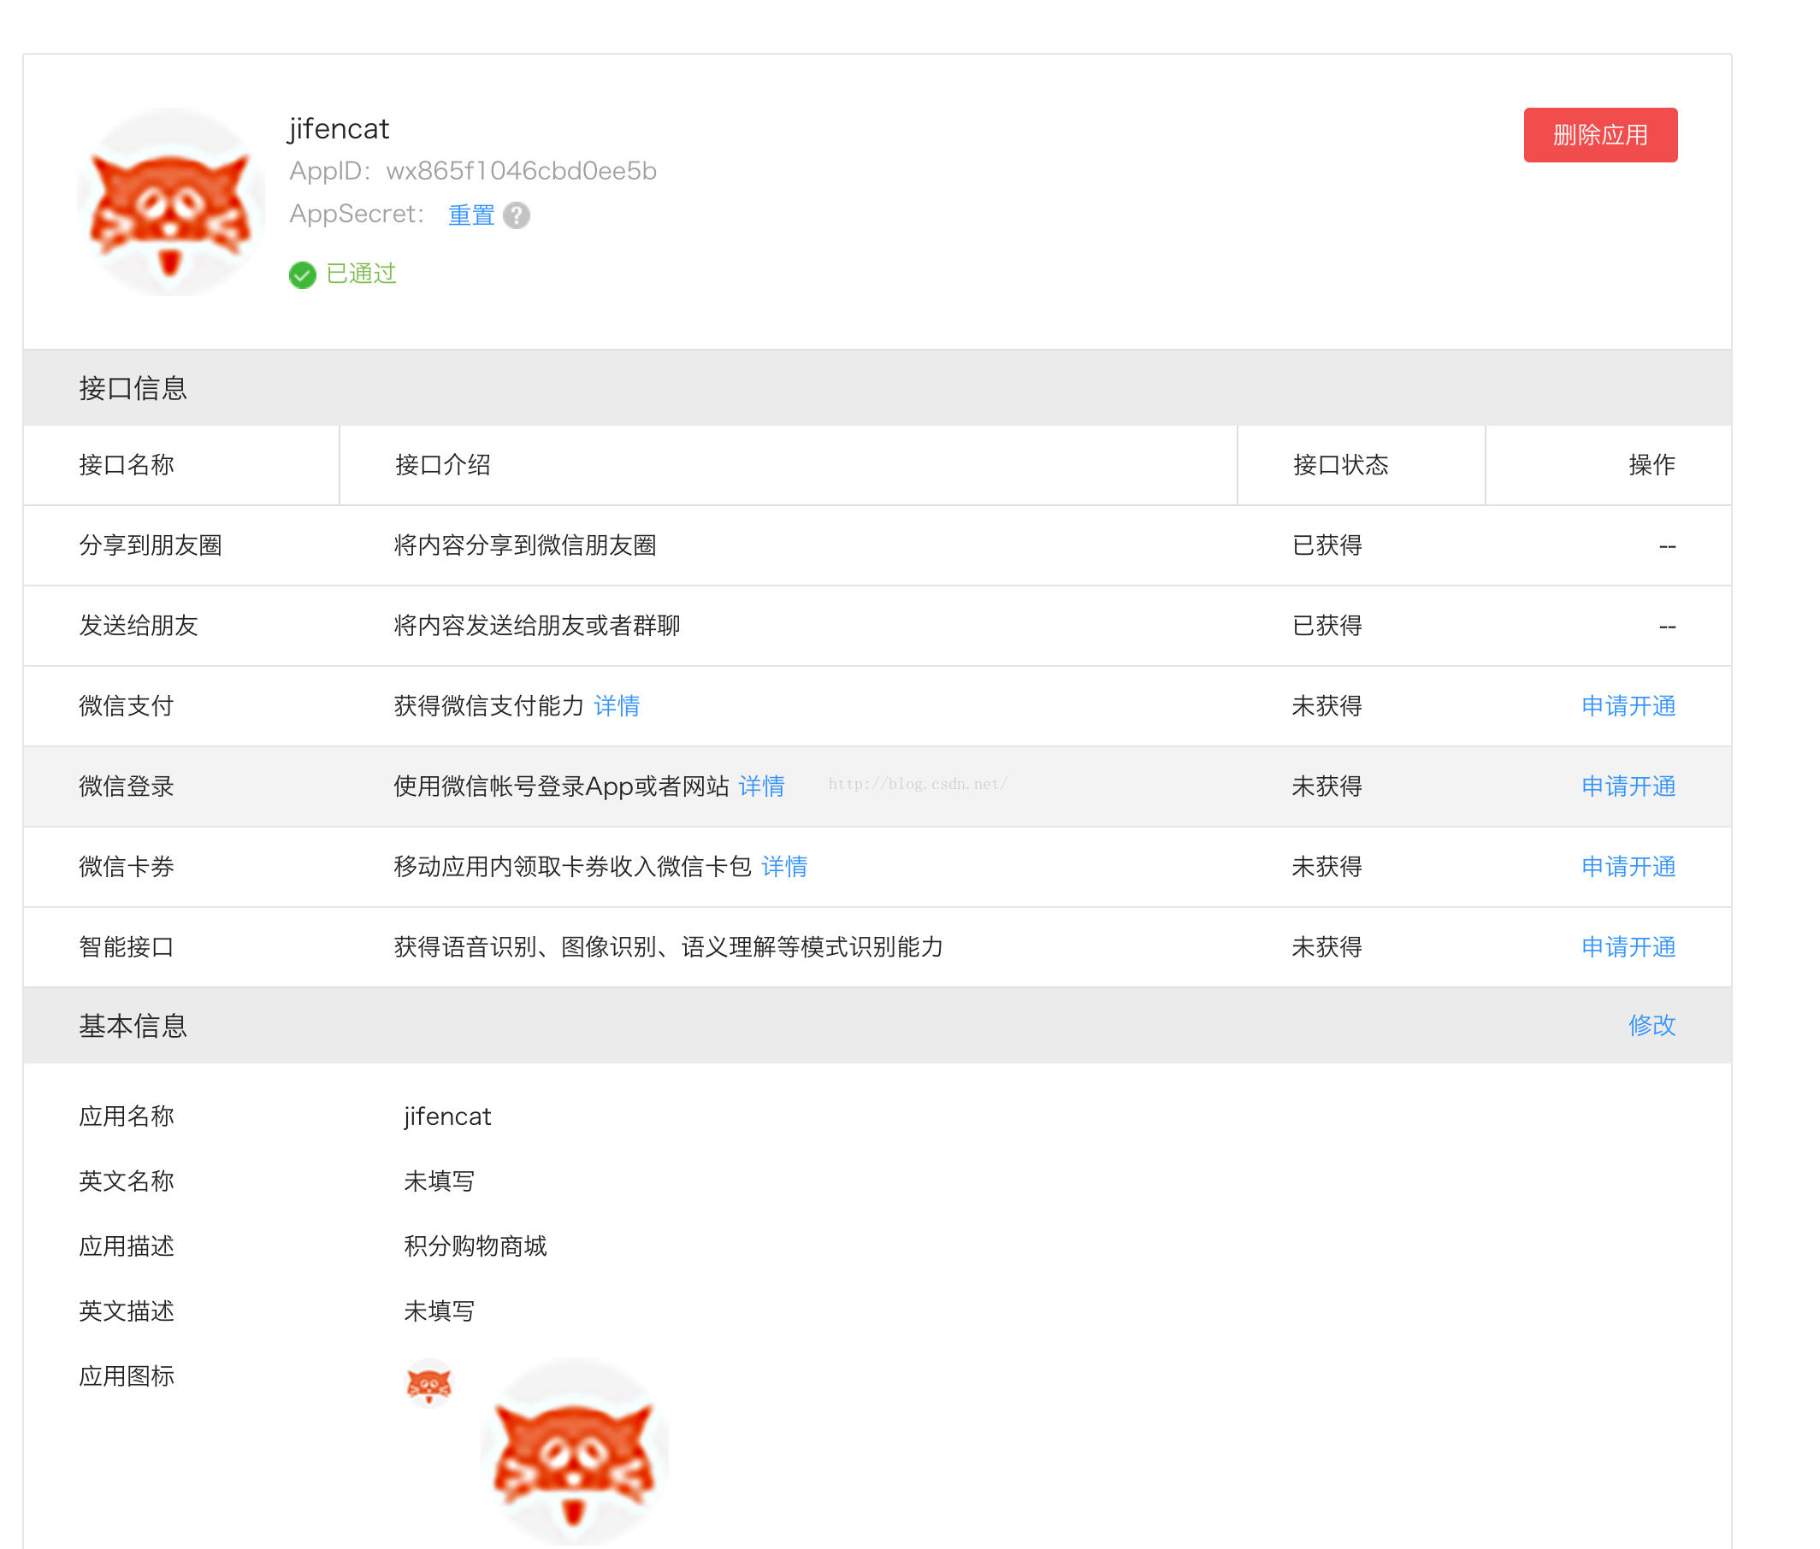Click the 重置 link next to AppSecret
Image resolution: width=1820 pixels, height=1549 pixels.
pyautogui.click(x=472, y=215)
